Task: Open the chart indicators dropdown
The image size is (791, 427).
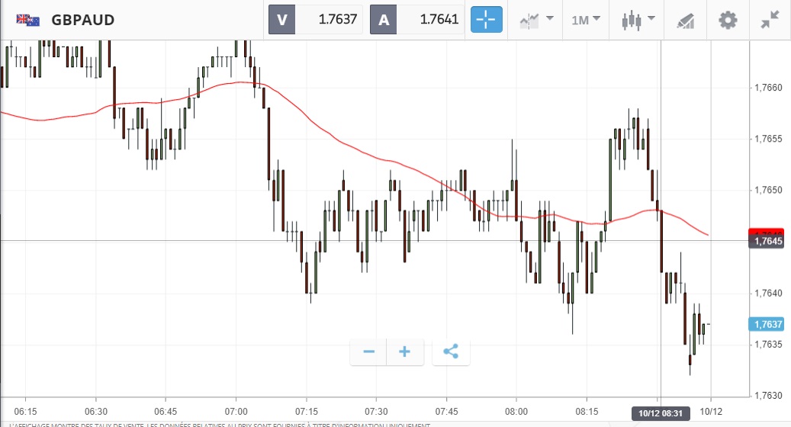Action: click(x=535, y=20)
